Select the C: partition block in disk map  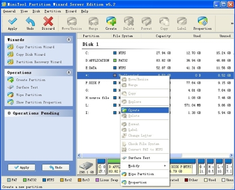[101, 167]
